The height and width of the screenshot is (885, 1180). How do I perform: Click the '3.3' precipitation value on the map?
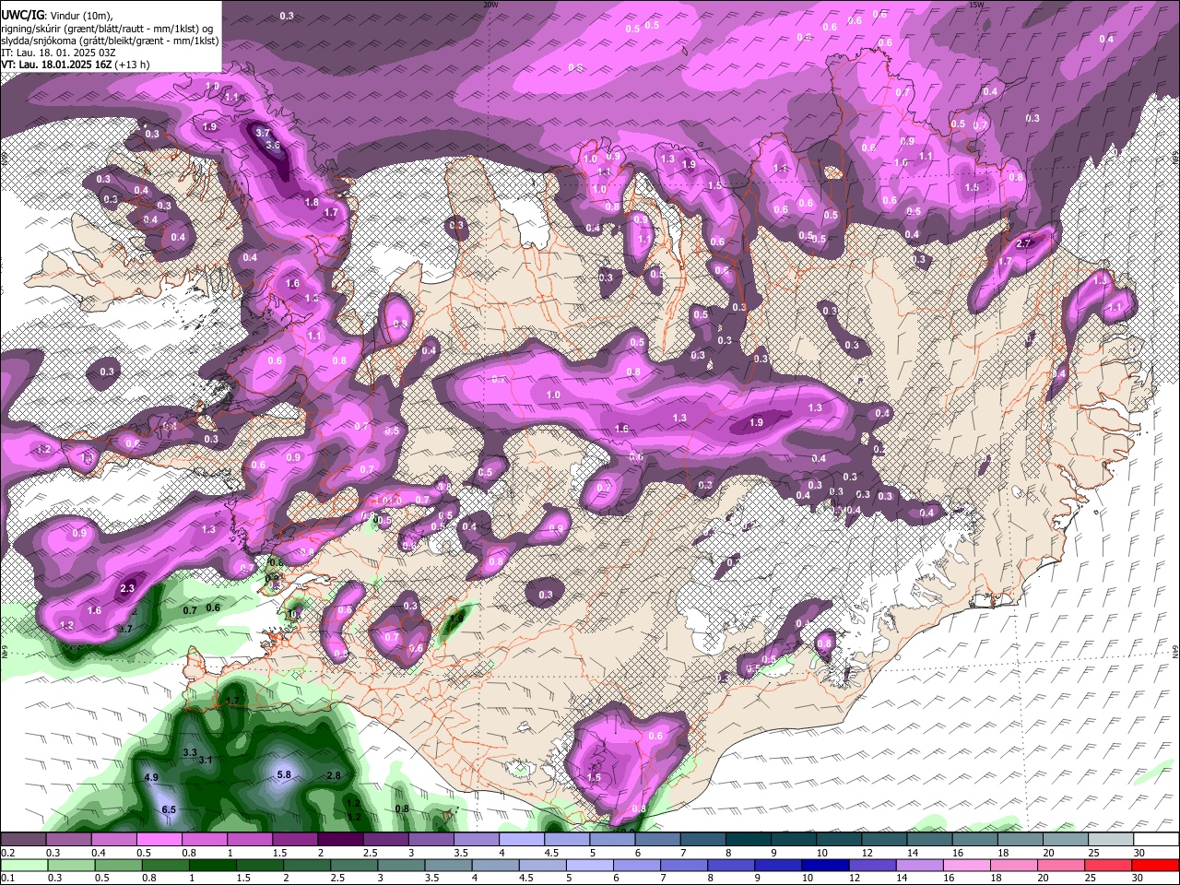(190, 752)
